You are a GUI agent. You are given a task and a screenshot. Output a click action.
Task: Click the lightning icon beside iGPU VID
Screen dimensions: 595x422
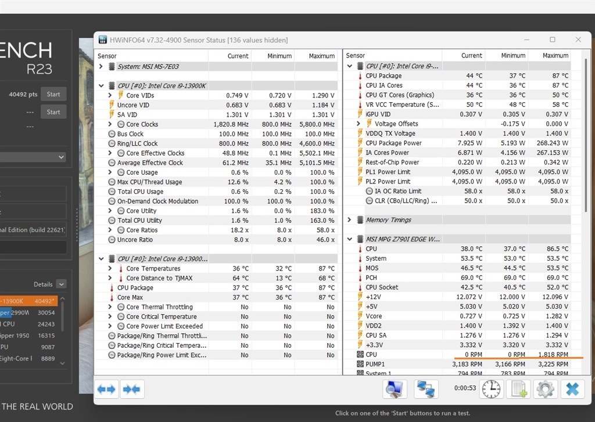point(360,114)
